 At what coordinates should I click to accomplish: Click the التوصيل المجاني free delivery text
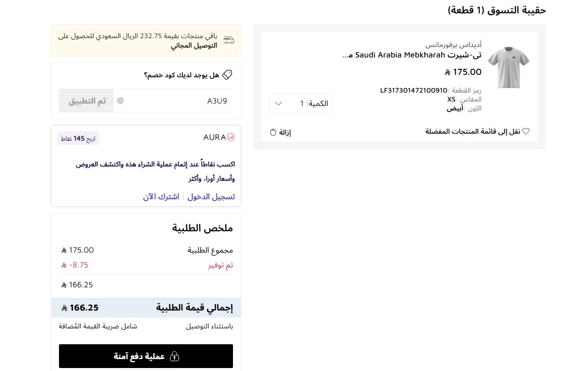point(194,46)
